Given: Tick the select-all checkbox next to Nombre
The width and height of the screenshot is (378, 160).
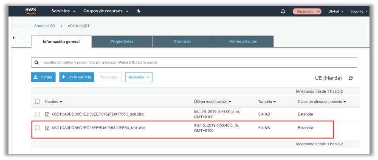Looking at the screenshot, I should click(37, 102).
